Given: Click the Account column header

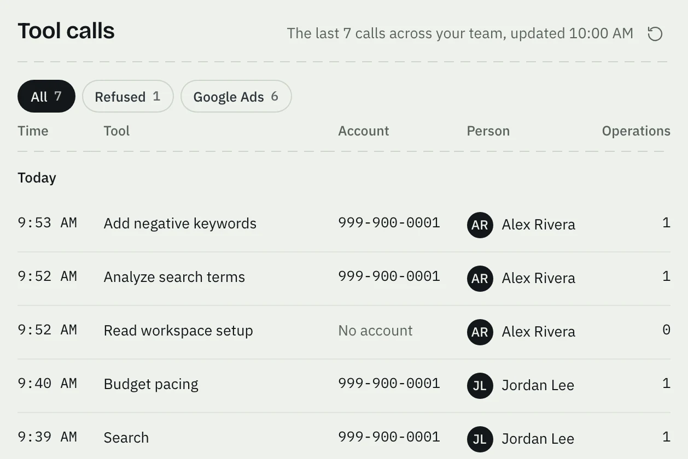Looking at the screenshot, I should pos(364,131).
